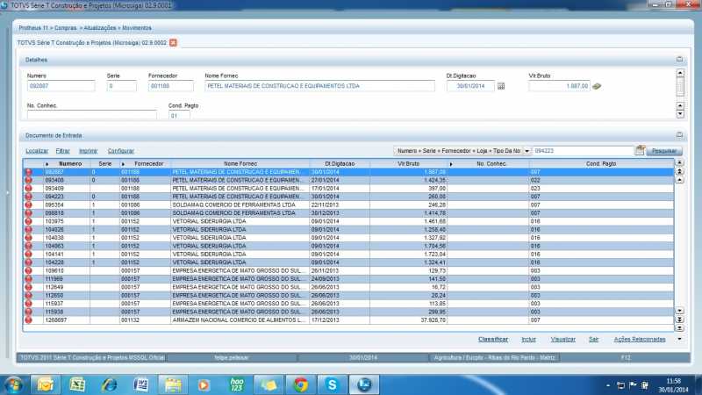702x395 pixels.
Task: Click the Filtrar link
Action: pyautogui.click(x=62, y=151)
